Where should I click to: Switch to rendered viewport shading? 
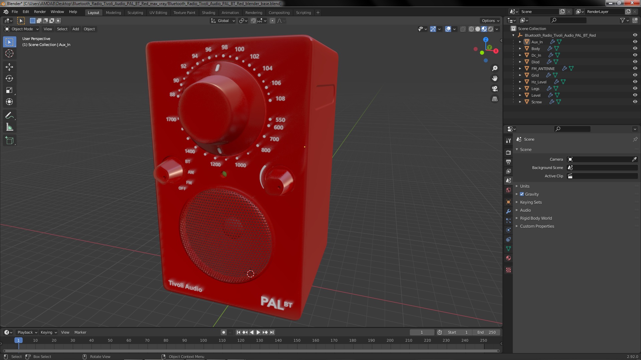[490, 29]
